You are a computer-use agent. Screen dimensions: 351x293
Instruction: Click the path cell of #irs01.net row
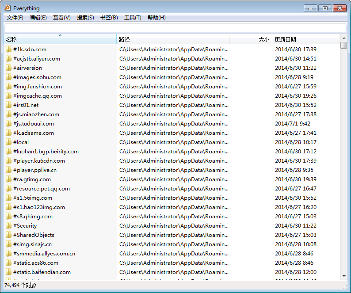(x=174, y=105)
